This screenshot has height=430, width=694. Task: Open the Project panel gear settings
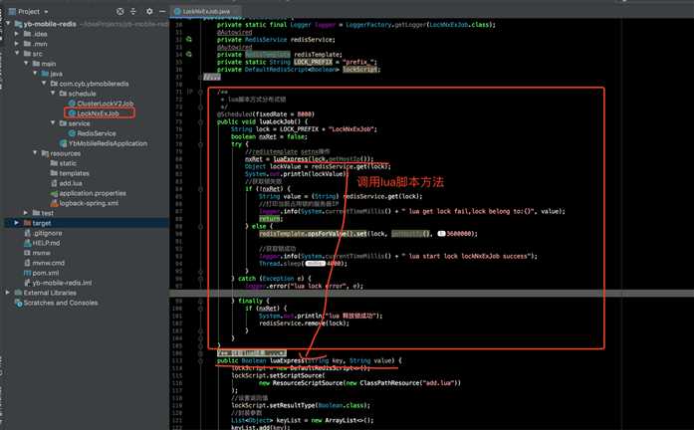point(149,12)
